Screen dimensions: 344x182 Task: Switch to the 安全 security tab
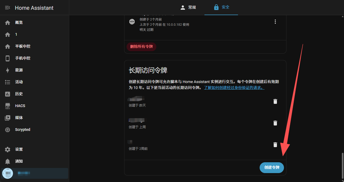[221, 8]
